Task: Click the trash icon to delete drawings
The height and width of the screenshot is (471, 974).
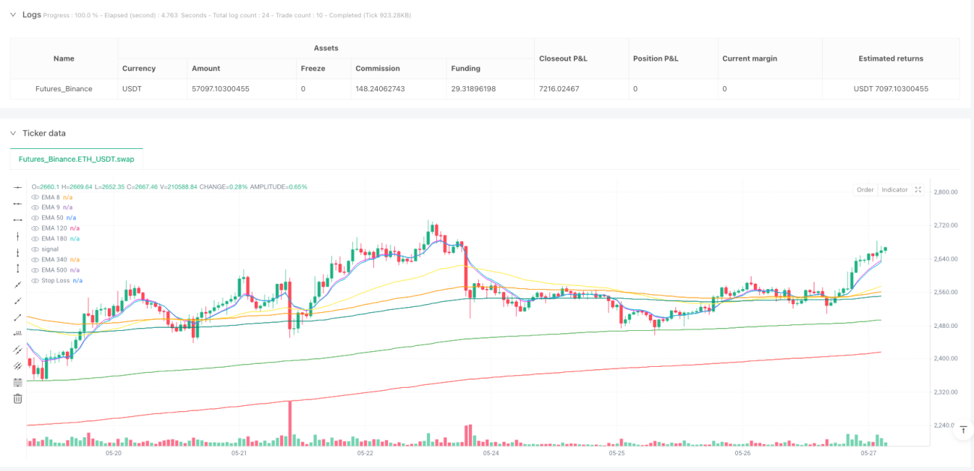Action: [18, 398]
